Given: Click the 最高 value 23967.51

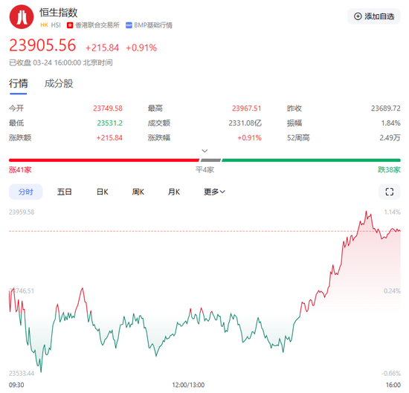Looking at the screenshot, I should point(246,108).
